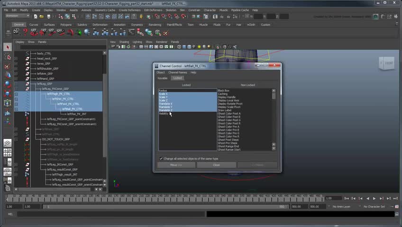Click the Open Scene folder icon
The image size is (402, 227).
[x=42, y=17]
